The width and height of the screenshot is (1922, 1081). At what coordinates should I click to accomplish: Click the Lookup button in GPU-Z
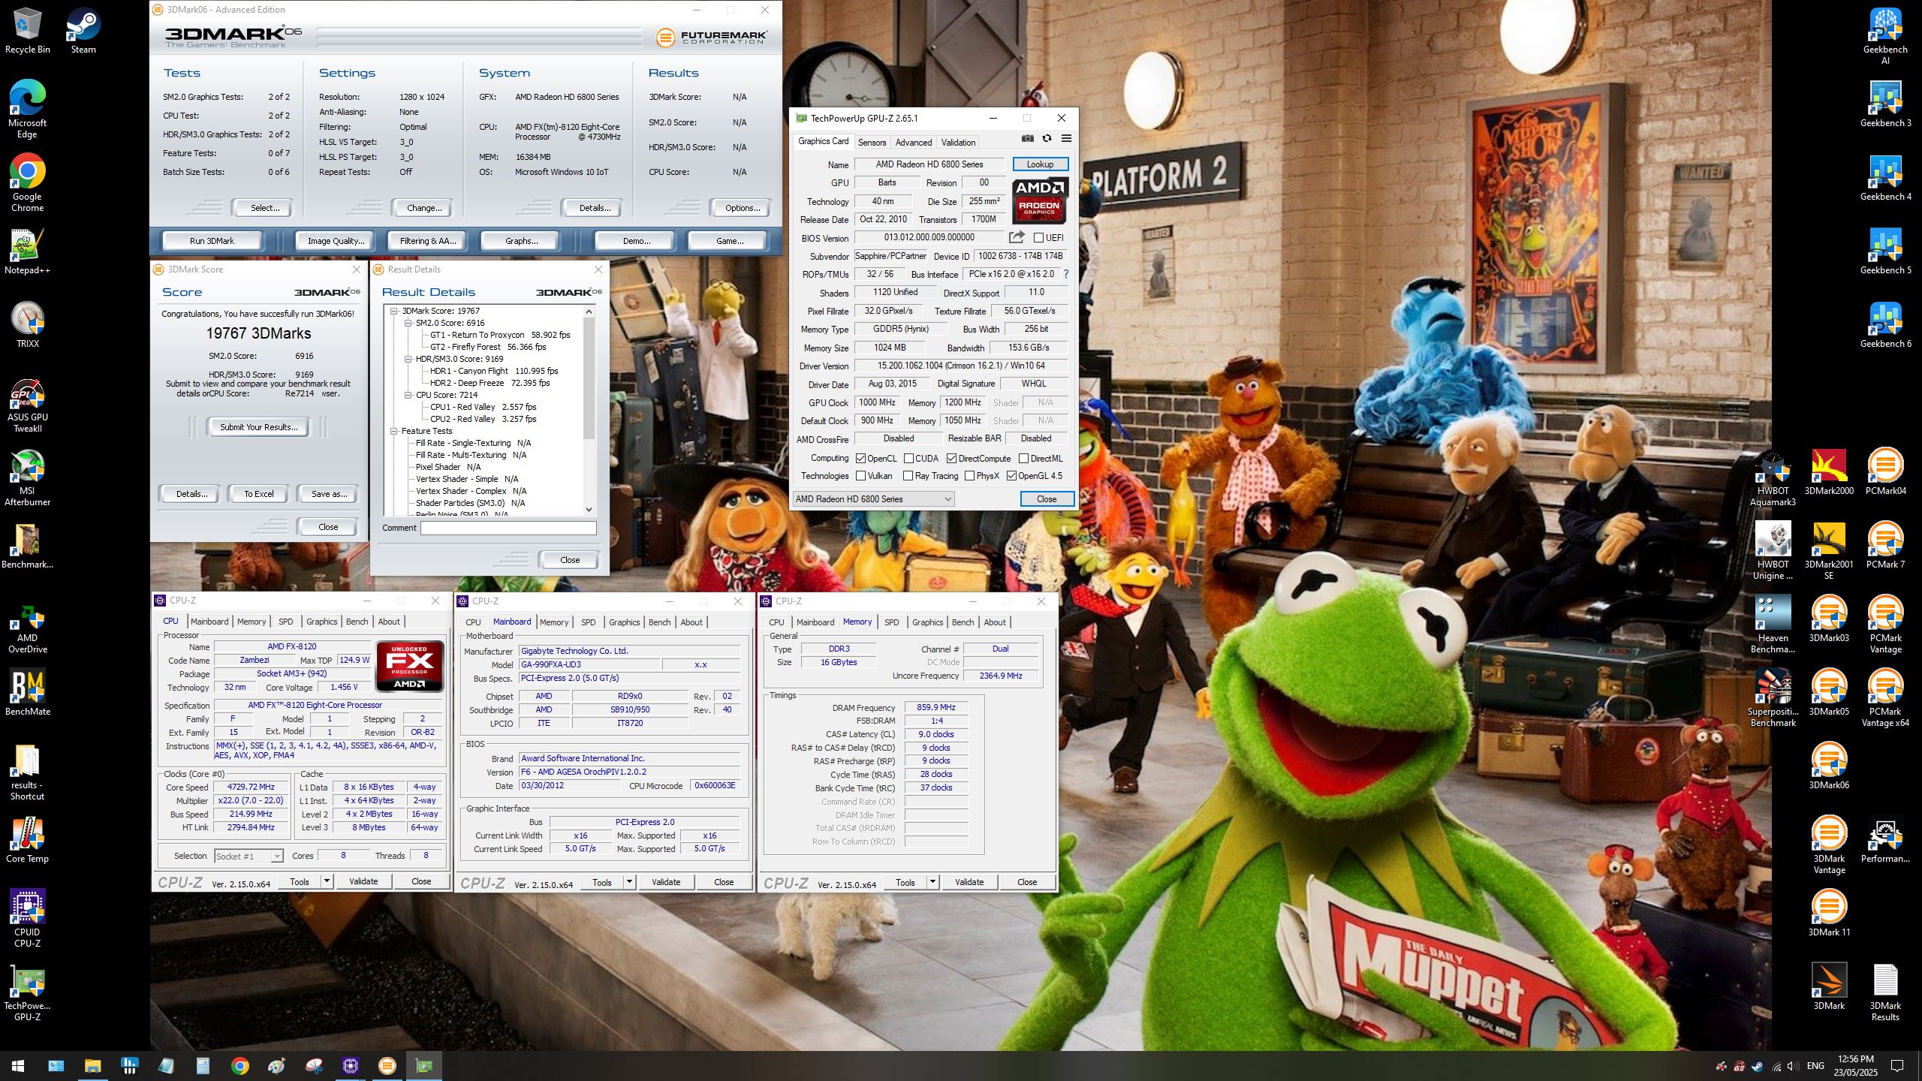click(x=1040, y=164)
